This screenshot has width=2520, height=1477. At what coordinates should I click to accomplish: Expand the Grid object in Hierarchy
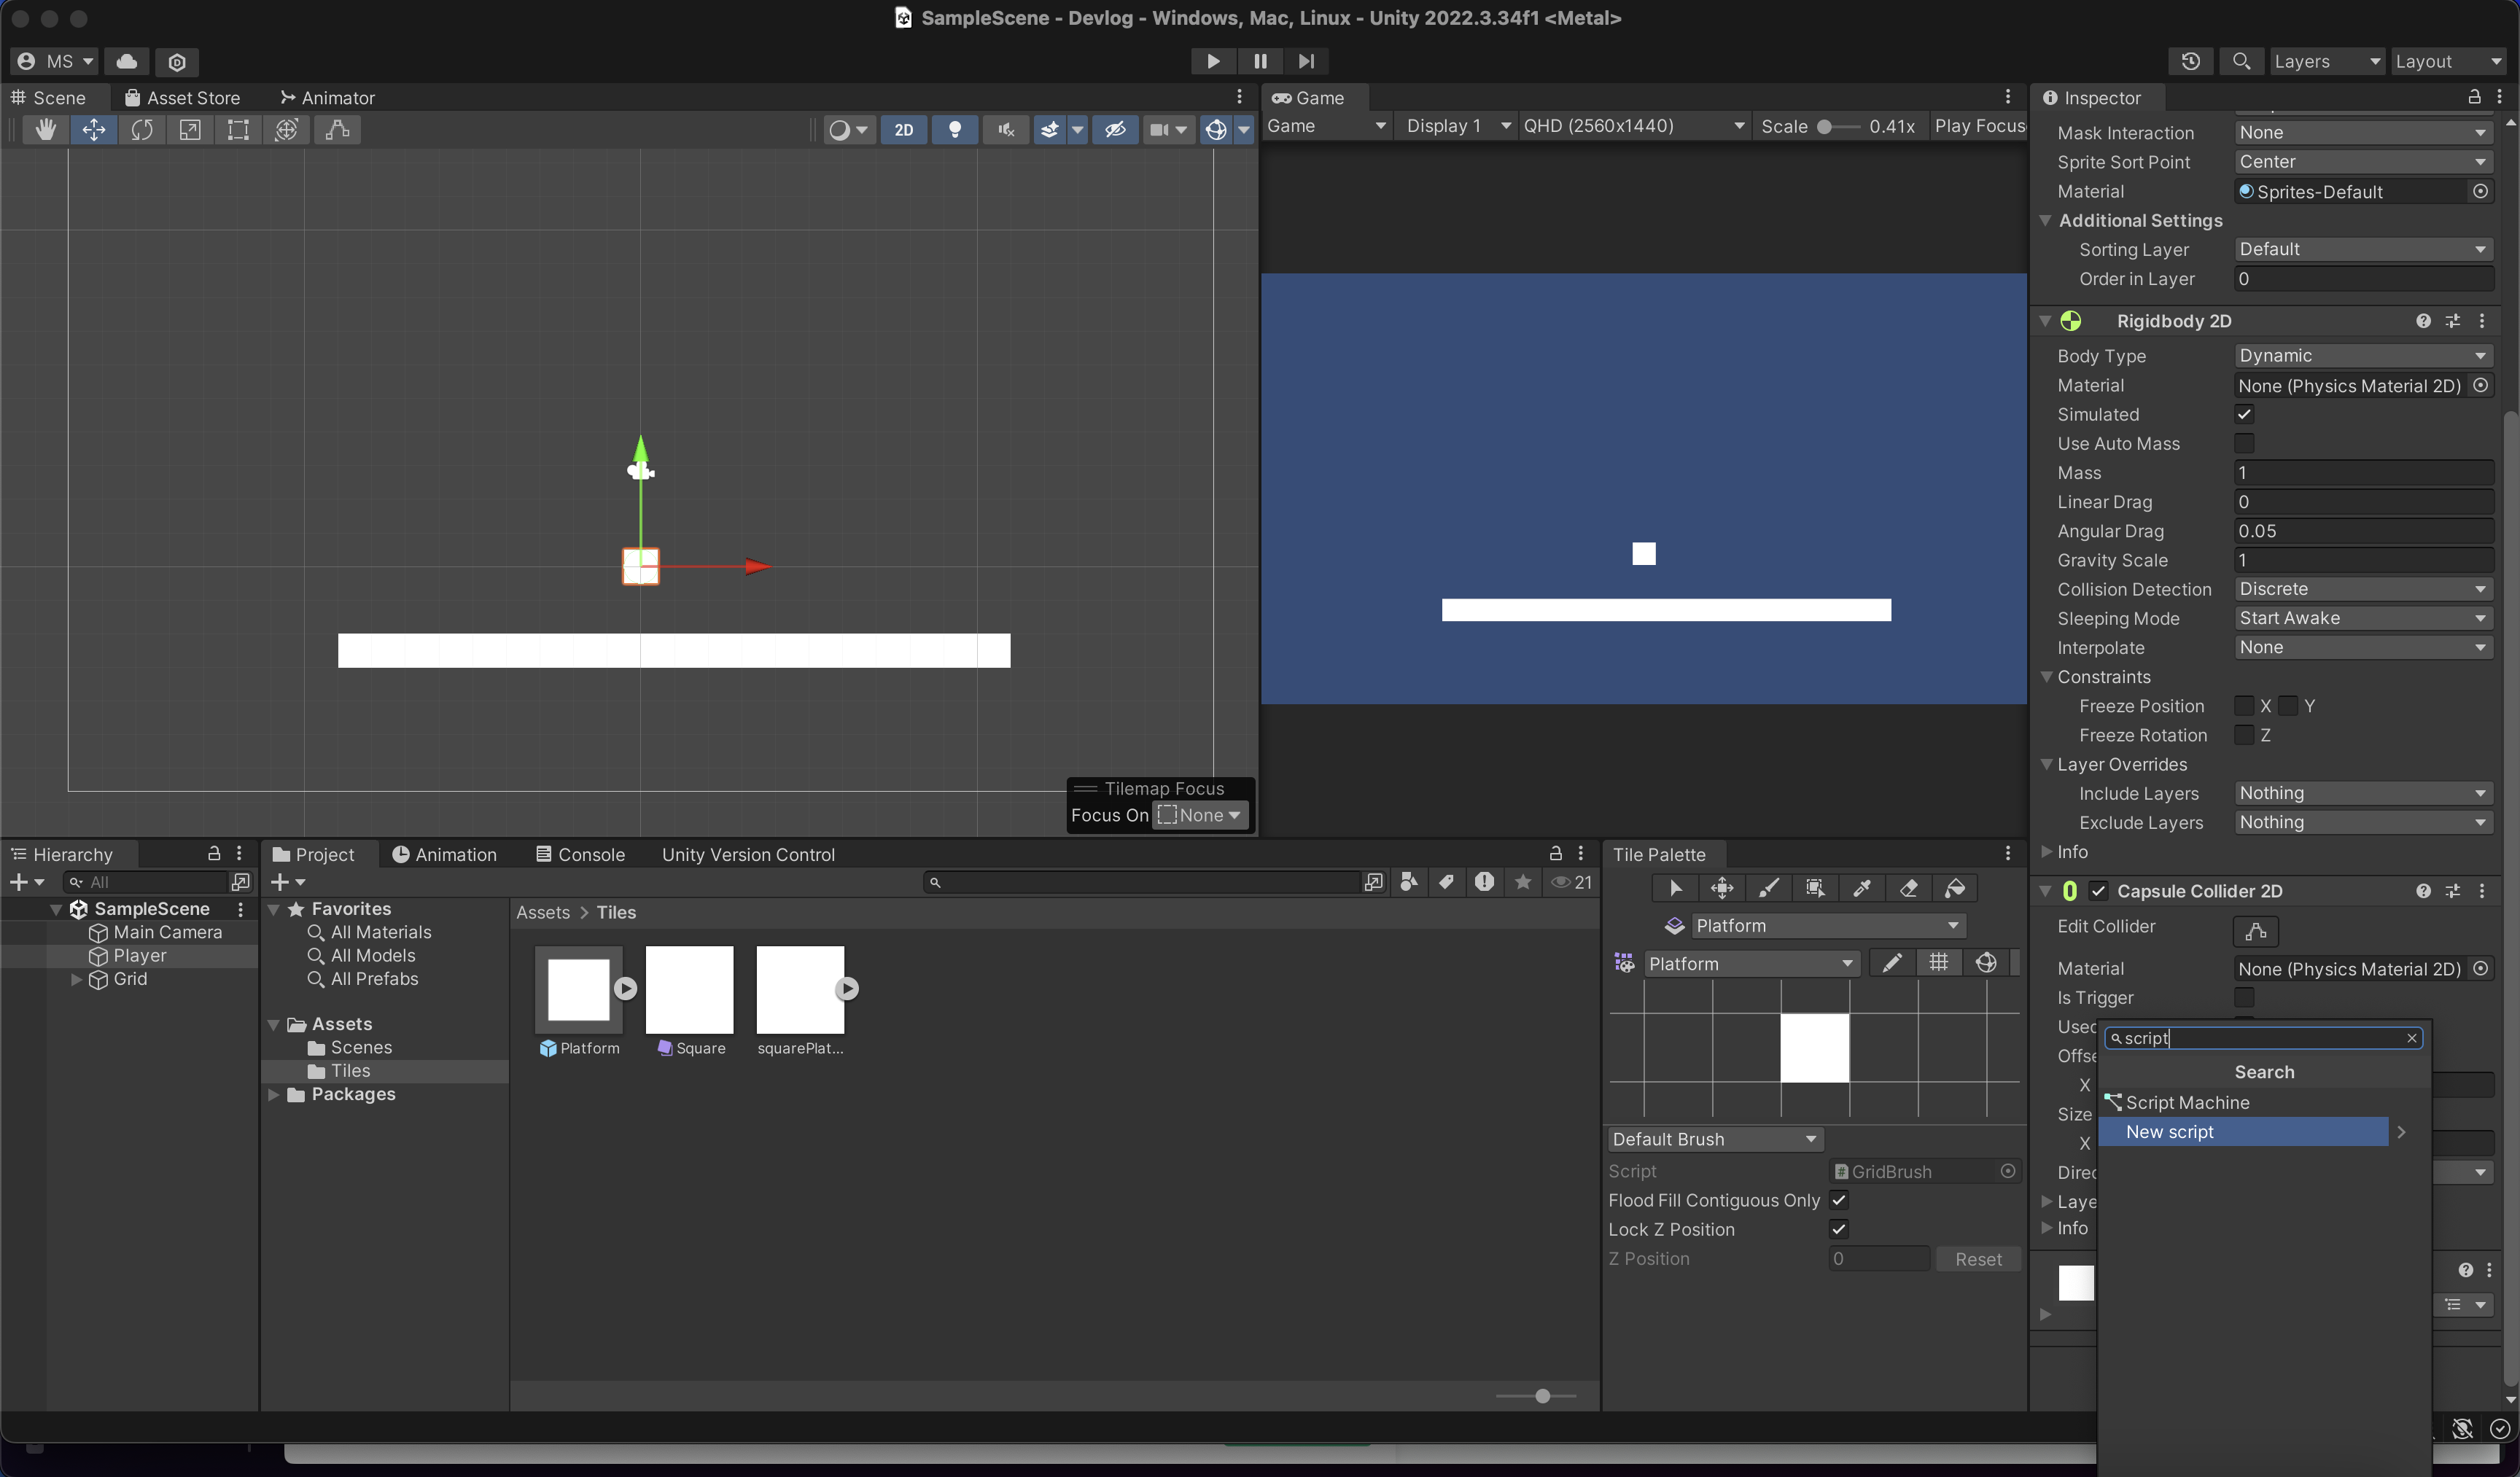(76, 979)
